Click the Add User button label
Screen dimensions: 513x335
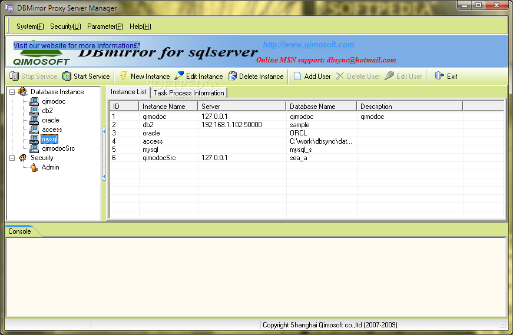point(317,76)
